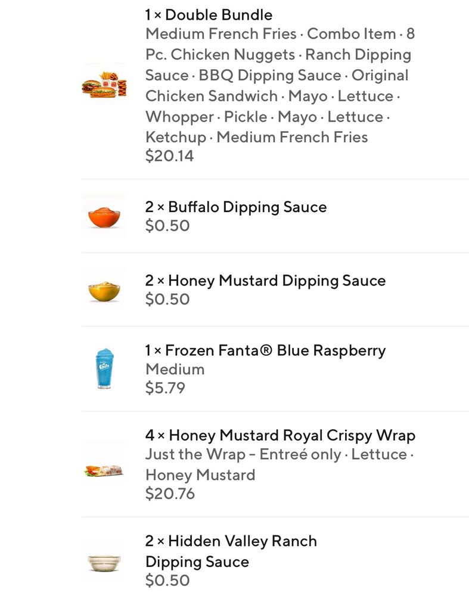Tap the Hidden Valley Ranch cup image
The width and height of the screenshot is (469, 596).
(x=104, y=562)
